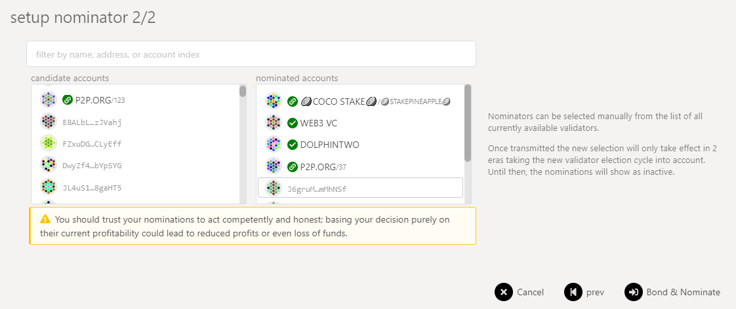
Task: Cancel the nominator setup
Action: (520, 292)
